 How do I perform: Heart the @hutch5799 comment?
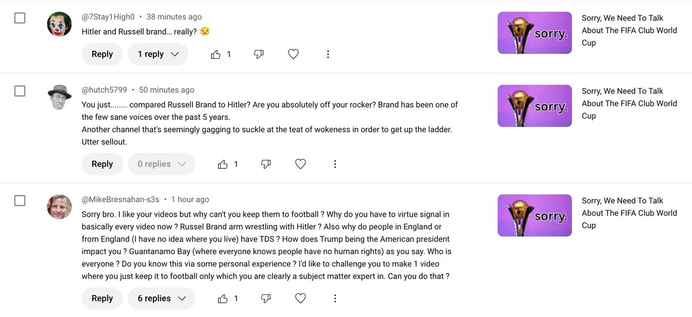(300, 164)
